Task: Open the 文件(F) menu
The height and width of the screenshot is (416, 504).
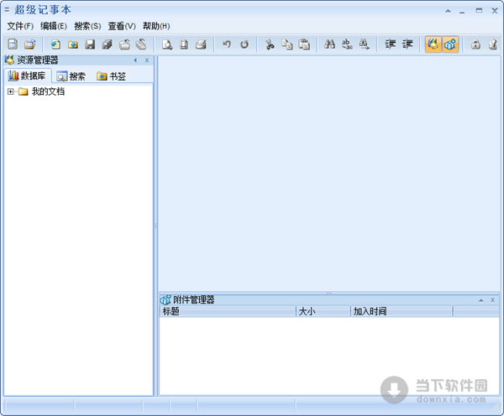Action: click(20, 26)
